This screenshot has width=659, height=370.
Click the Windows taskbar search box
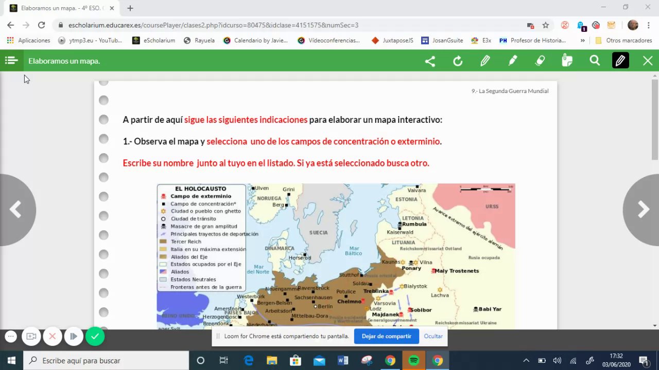107,360
